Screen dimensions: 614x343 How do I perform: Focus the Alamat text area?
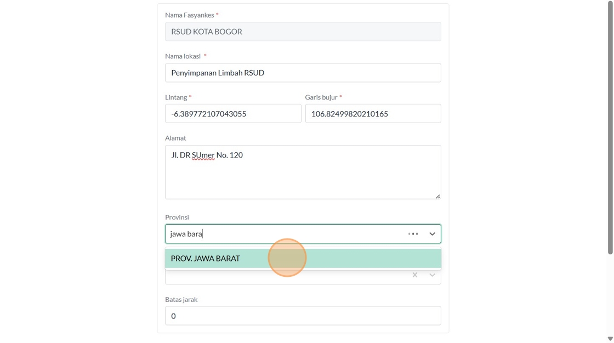tap(303, 172)
